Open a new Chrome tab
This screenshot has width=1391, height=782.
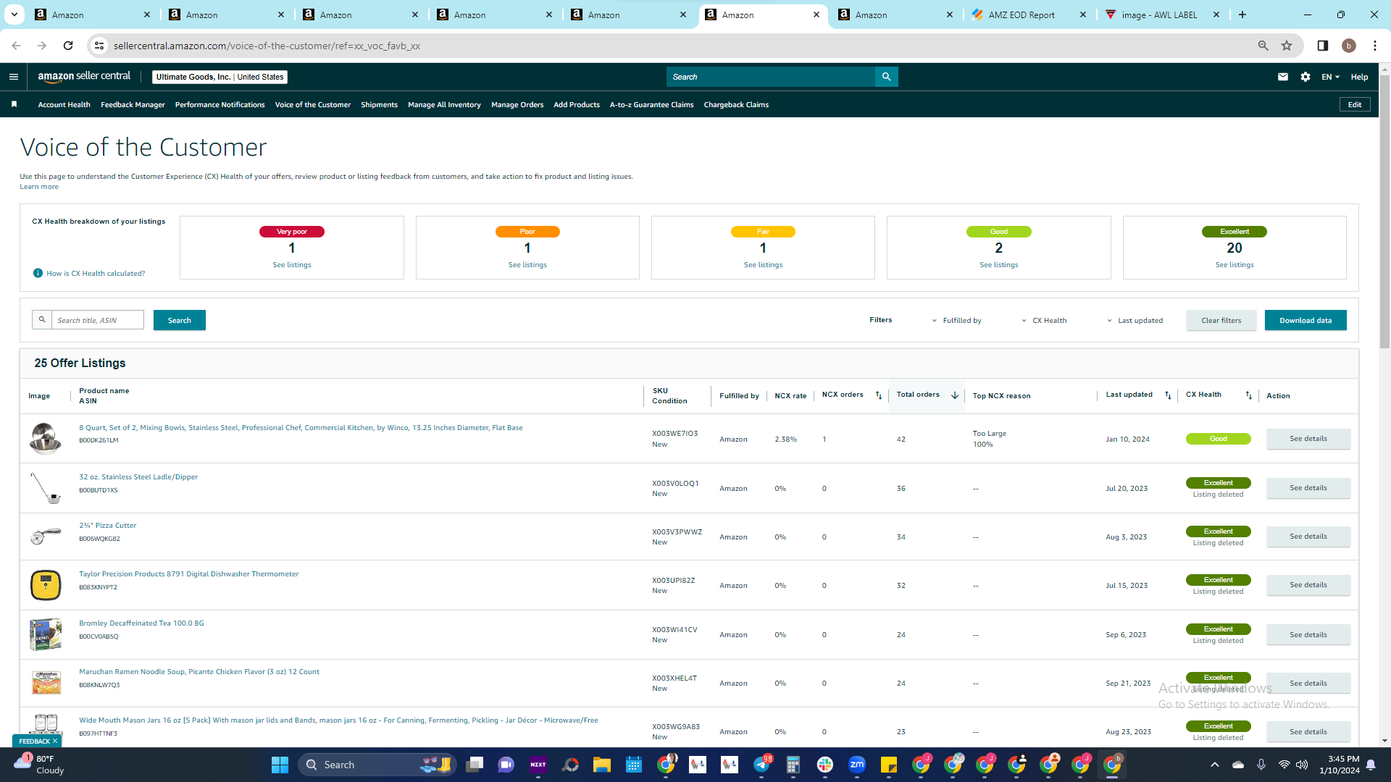1242,14
